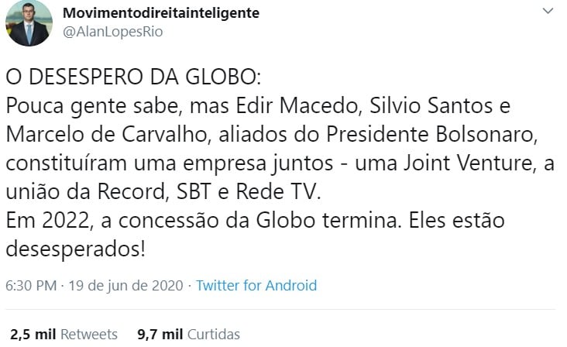Viewport: 567px width, 347px height.
Task: Open the tweet options chevron menu
Action: (548, 13)
